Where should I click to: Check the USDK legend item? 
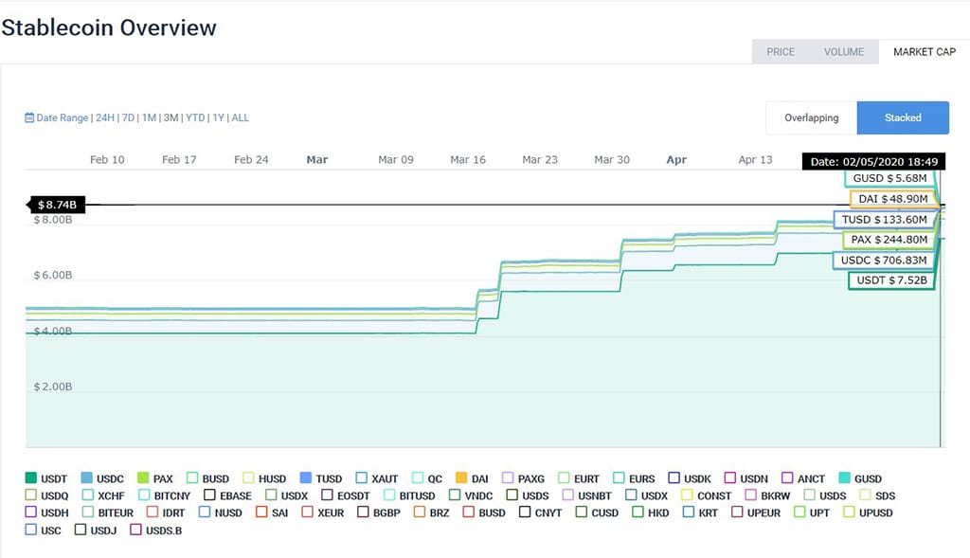tap(674, 478)
